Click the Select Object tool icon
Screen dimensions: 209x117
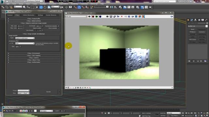(24, 7)
